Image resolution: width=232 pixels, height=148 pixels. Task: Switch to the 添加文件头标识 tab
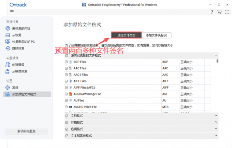click(x=156, y=35)
